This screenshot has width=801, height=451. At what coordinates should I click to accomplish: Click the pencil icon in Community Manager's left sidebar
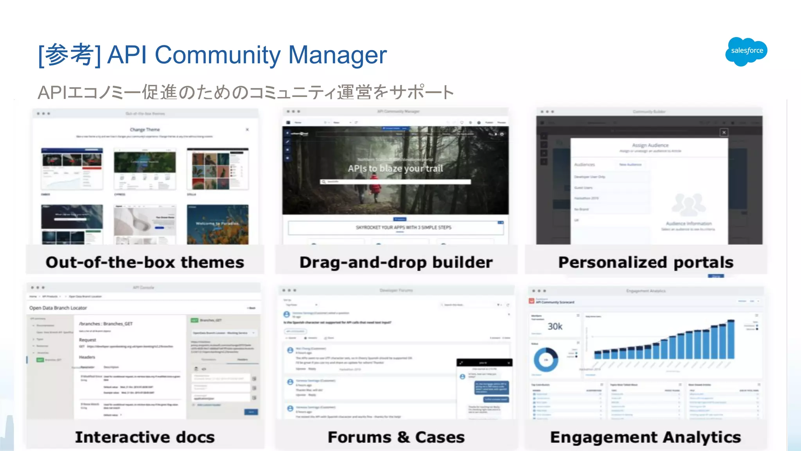tap(287, 142)
